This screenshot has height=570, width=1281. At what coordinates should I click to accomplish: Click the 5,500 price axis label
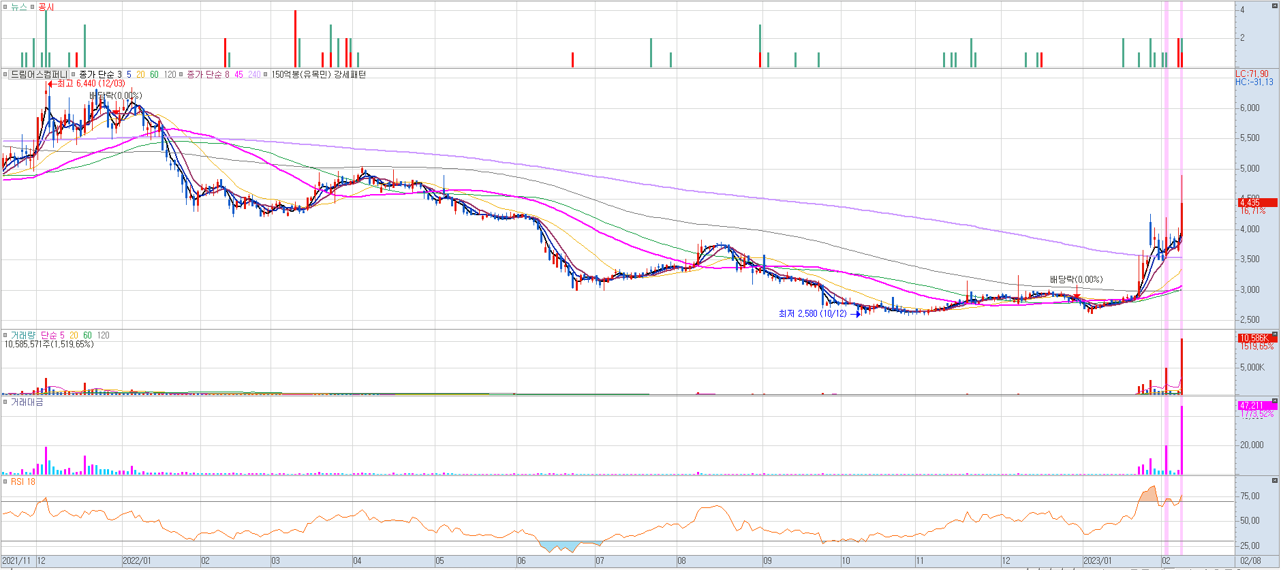(1250, 138)
